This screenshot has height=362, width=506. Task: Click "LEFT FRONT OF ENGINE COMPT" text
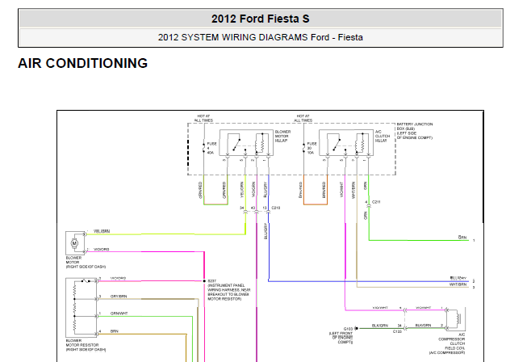click(x=341, y=338)
